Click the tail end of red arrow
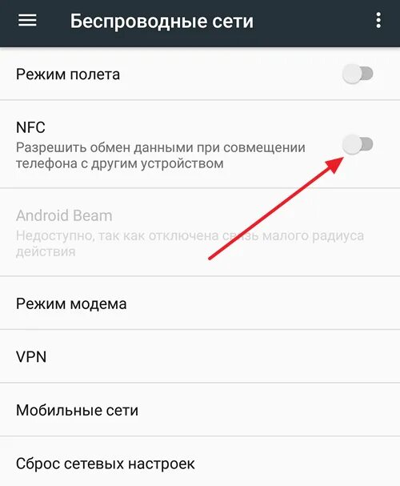 [210, 258]
